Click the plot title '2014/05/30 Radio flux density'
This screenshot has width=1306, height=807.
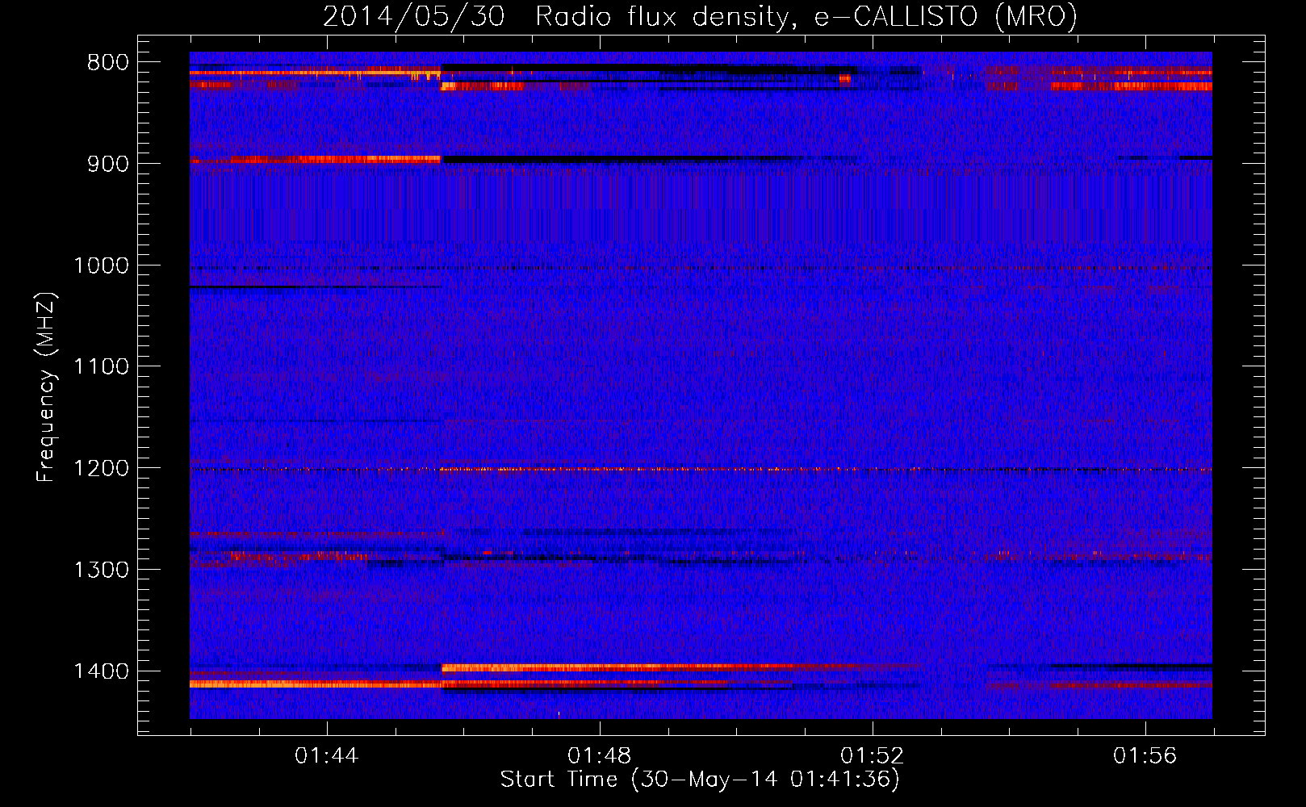pyautogui.click(x=555, y=17)
